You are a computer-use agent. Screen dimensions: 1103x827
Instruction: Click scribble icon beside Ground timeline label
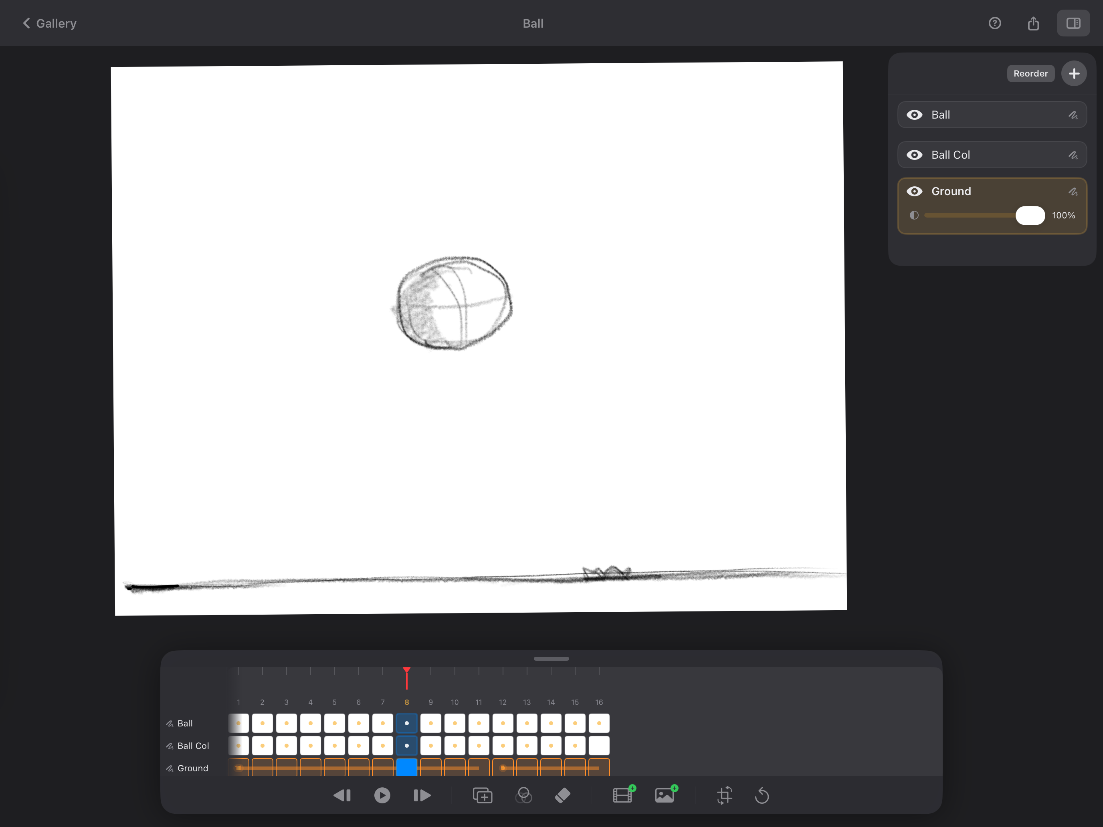(170, 768)
